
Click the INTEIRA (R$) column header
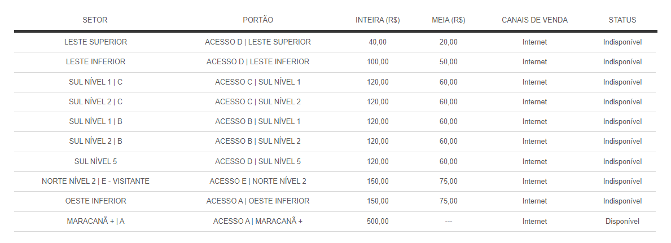[x=378, y=20]
